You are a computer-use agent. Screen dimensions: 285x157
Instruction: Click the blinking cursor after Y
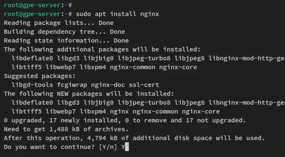coord(127,147)
